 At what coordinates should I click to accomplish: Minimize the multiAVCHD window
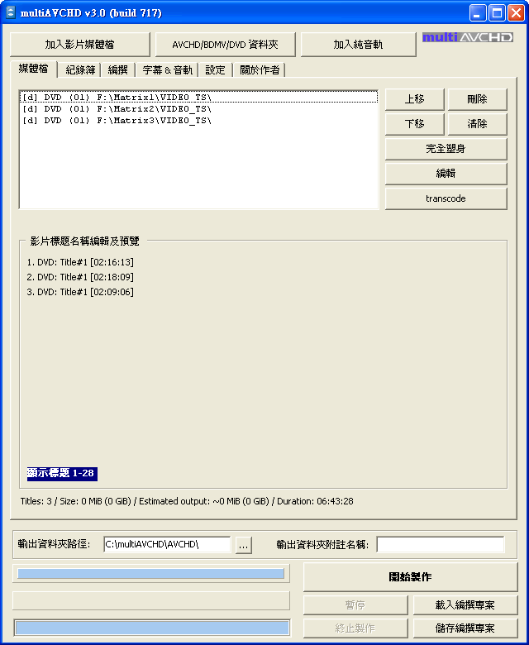point(477,13)
